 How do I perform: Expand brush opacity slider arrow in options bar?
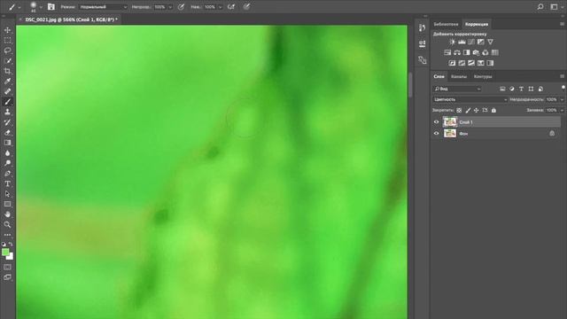(x=170, y=7)
